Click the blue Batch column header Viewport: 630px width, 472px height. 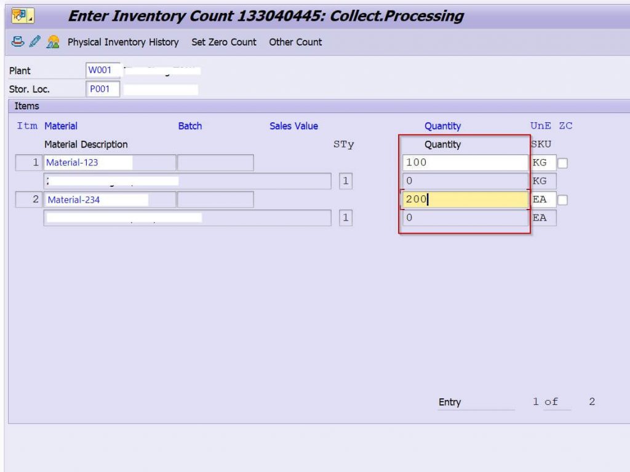pos(189,126)
